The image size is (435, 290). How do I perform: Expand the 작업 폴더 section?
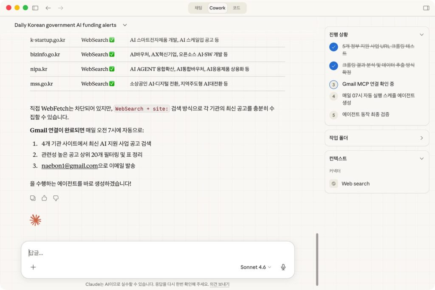point(421,138)
